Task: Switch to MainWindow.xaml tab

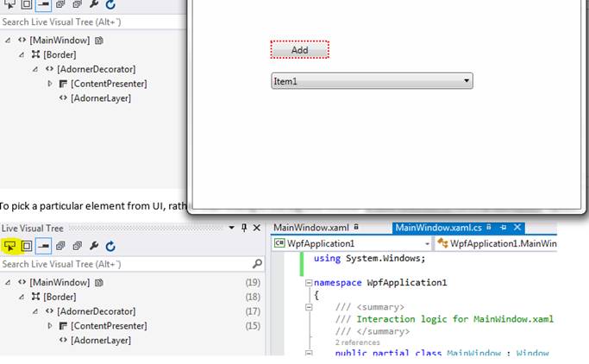Action: click(x=311, y=228)
